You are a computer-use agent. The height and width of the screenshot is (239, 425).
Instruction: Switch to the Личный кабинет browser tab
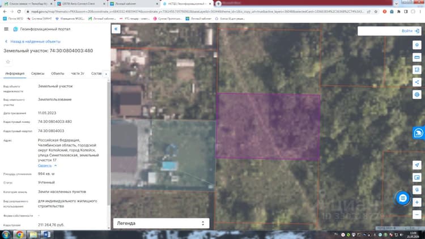tap(133, 4)
